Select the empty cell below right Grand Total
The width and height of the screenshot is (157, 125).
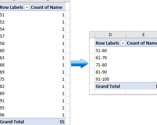pos(110,92)
